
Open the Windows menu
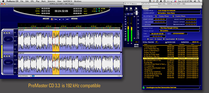(78, 1)
